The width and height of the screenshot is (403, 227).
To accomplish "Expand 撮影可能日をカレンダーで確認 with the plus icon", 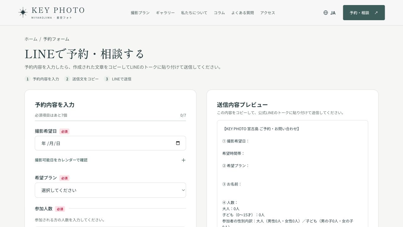I will point(184,160).
